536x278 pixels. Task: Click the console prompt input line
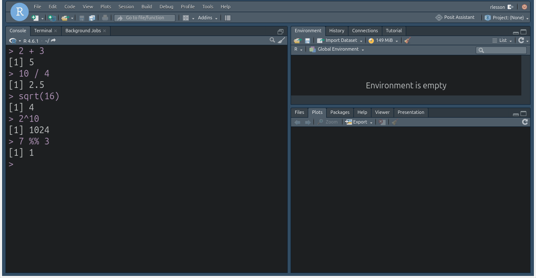point(147,164)
